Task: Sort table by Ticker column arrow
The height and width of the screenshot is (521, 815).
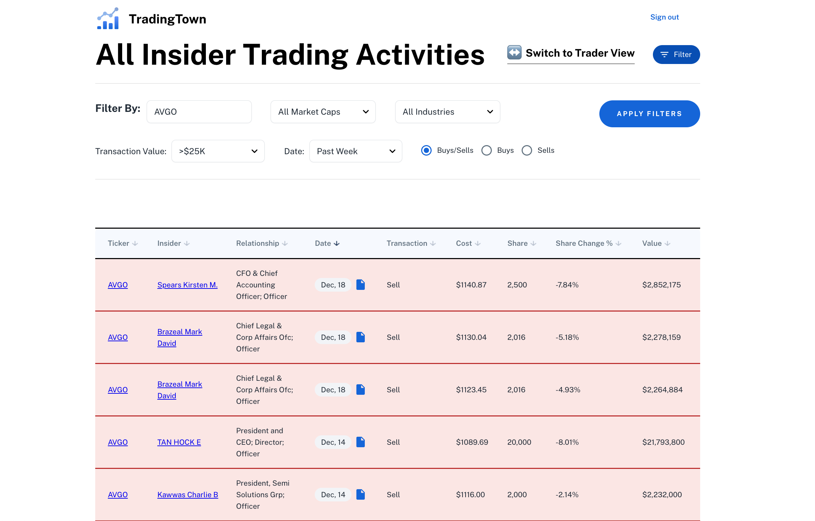Action: click(135, 243)
